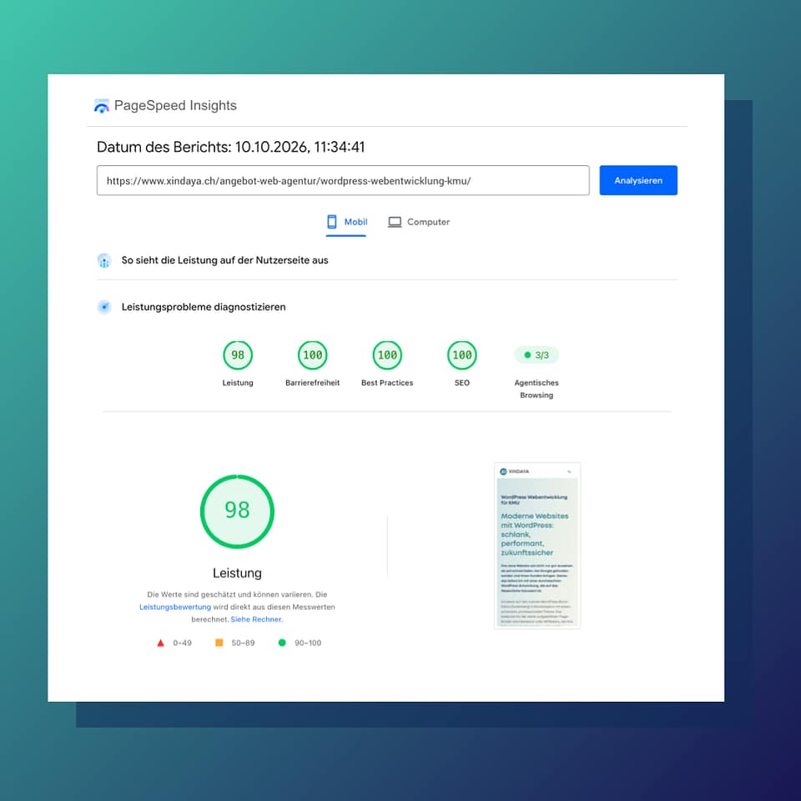Viewport: 801px width, 801px height.
Task: Click the large Leistung heading
Action: point(237,573)
